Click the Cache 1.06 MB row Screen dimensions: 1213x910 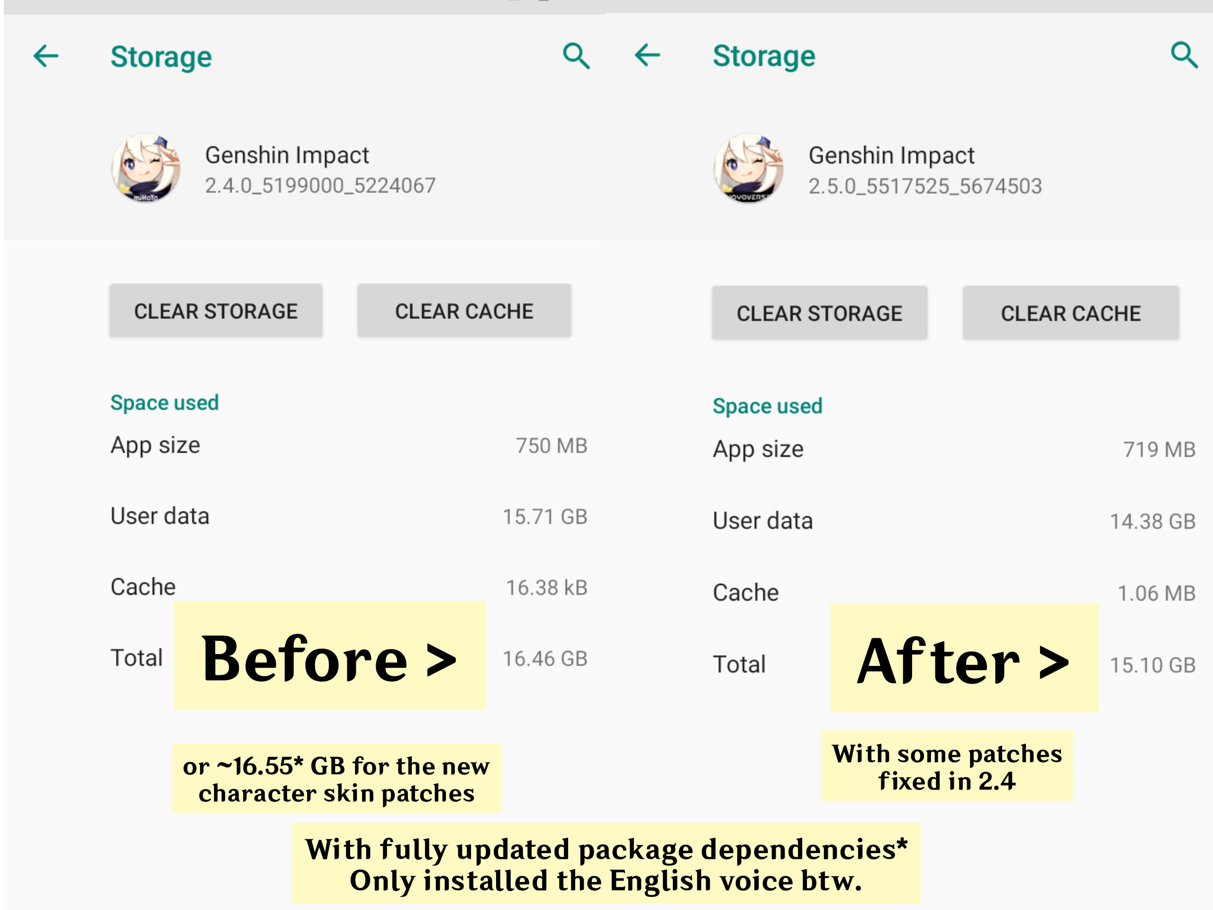[954, 592]
